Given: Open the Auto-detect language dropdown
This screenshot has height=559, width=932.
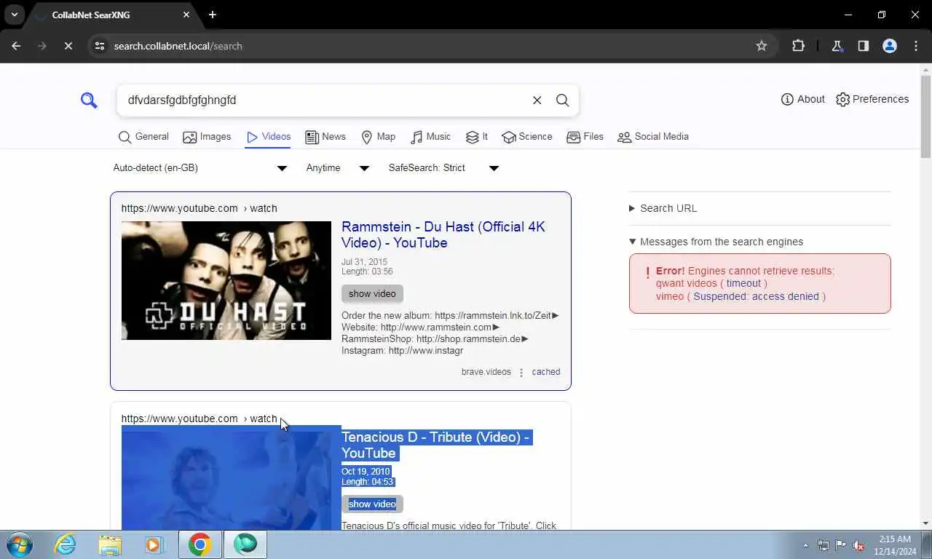Looking at the screenshot, I should pyautogui.click(x=200, y=168).
